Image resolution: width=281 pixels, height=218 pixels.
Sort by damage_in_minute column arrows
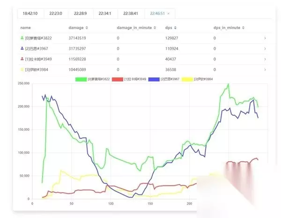pyautogui.click(x=155, y=28)
